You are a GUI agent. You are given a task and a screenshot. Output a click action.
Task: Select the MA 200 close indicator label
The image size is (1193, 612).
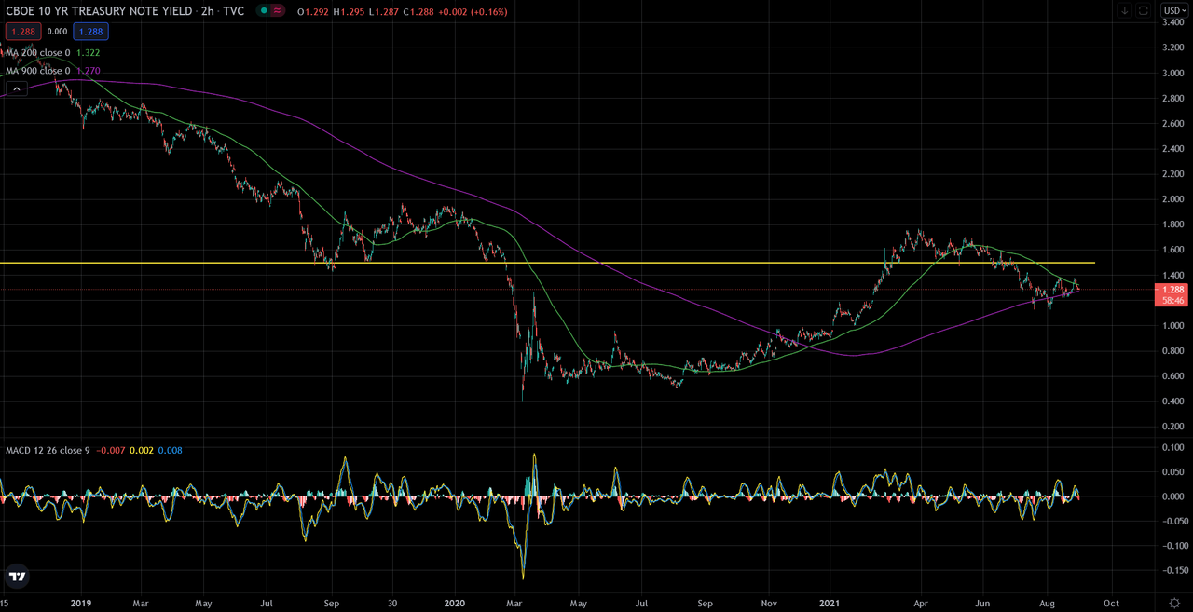(x=38, y=53)
